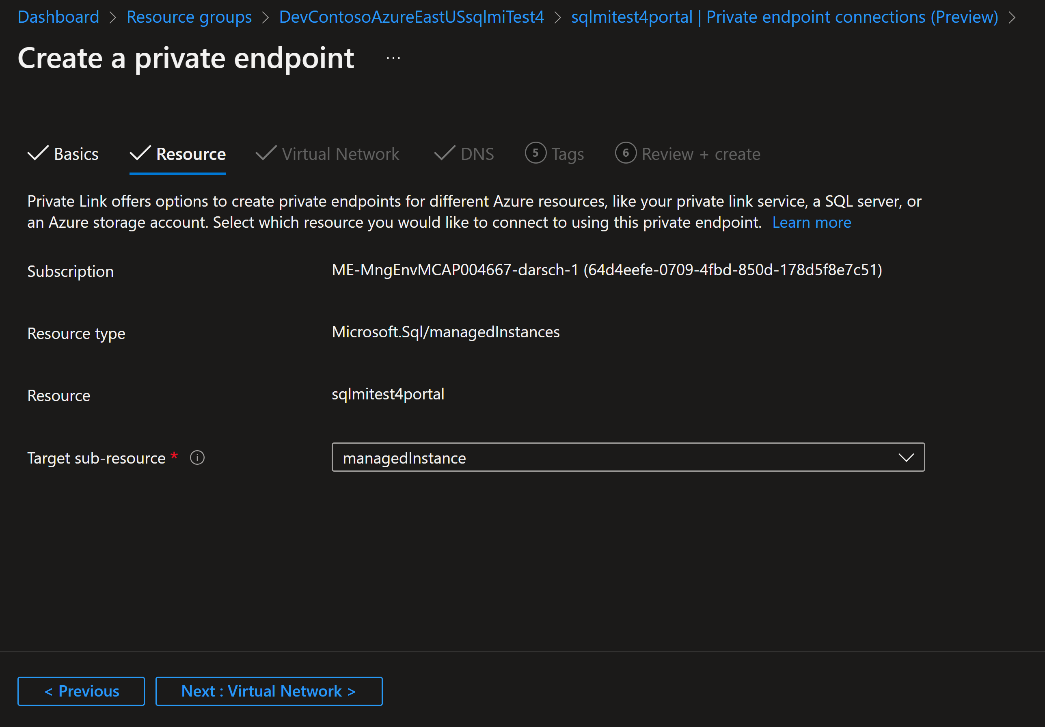
Task: Click the info icon beside Target sub-resource
Action: [x=197, y=458]
